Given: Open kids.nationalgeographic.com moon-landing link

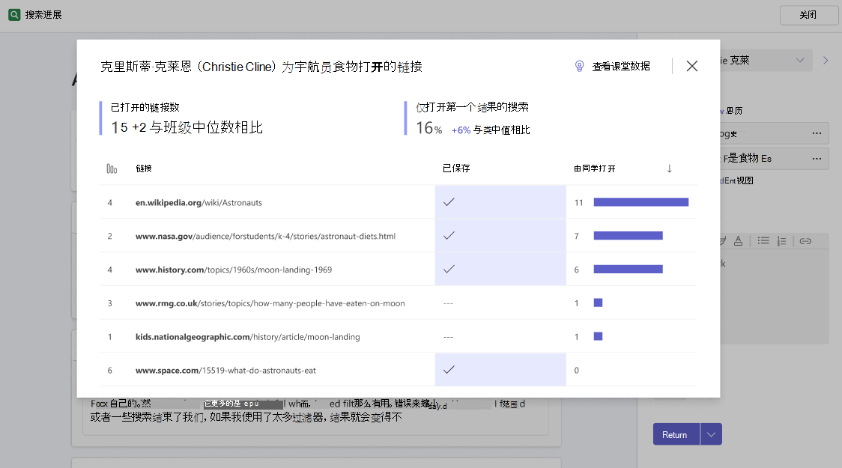Looking at the screenshot, I should (x=247, y=336).
